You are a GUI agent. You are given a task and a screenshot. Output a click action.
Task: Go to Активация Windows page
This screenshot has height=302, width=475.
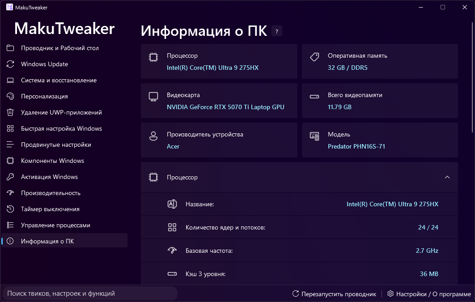pyautogui.click(x=64, y=177)
